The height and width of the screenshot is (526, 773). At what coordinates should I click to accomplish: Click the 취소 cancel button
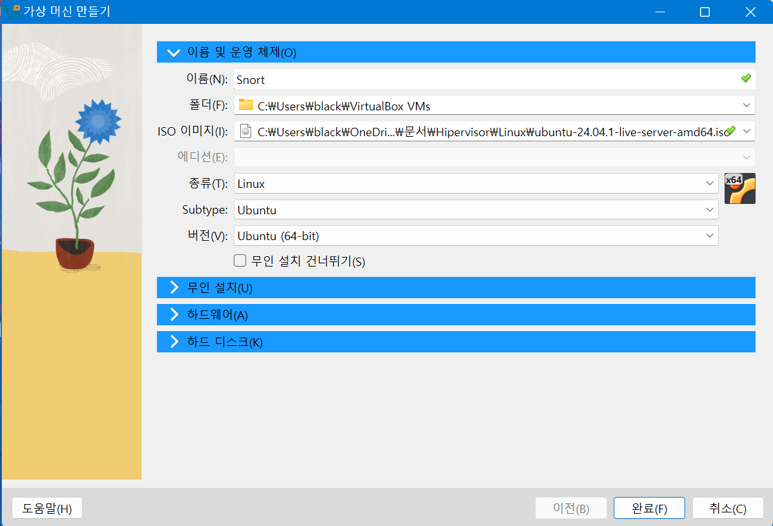click(728, 508)
